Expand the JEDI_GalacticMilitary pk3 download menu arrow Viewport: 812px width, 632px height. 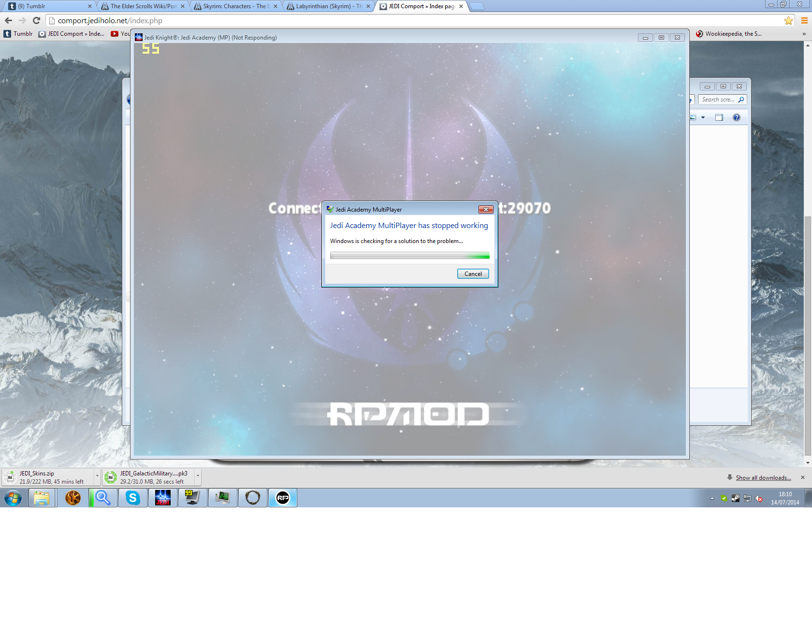(198, 476)
